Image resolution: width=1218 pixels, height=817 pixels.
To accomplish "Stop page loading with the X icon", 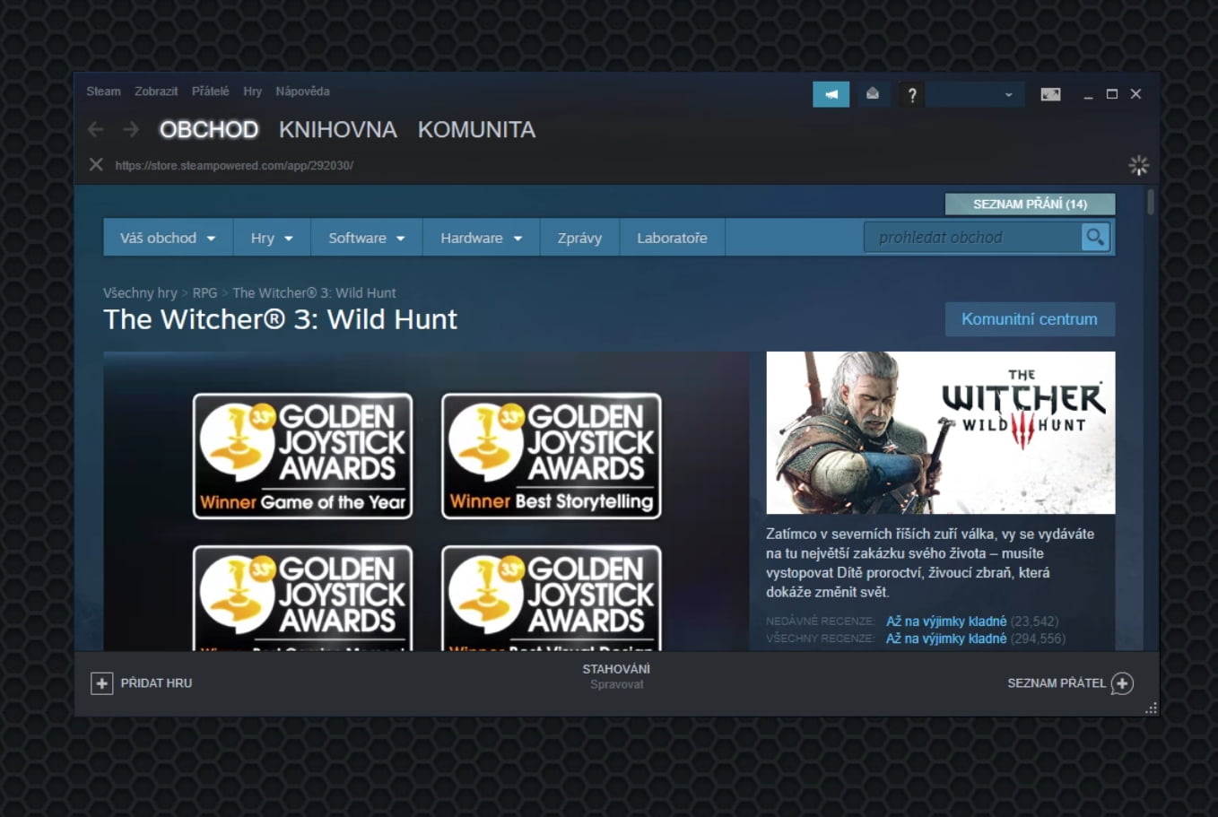I will pyautogui.click(x=96, y=165).
